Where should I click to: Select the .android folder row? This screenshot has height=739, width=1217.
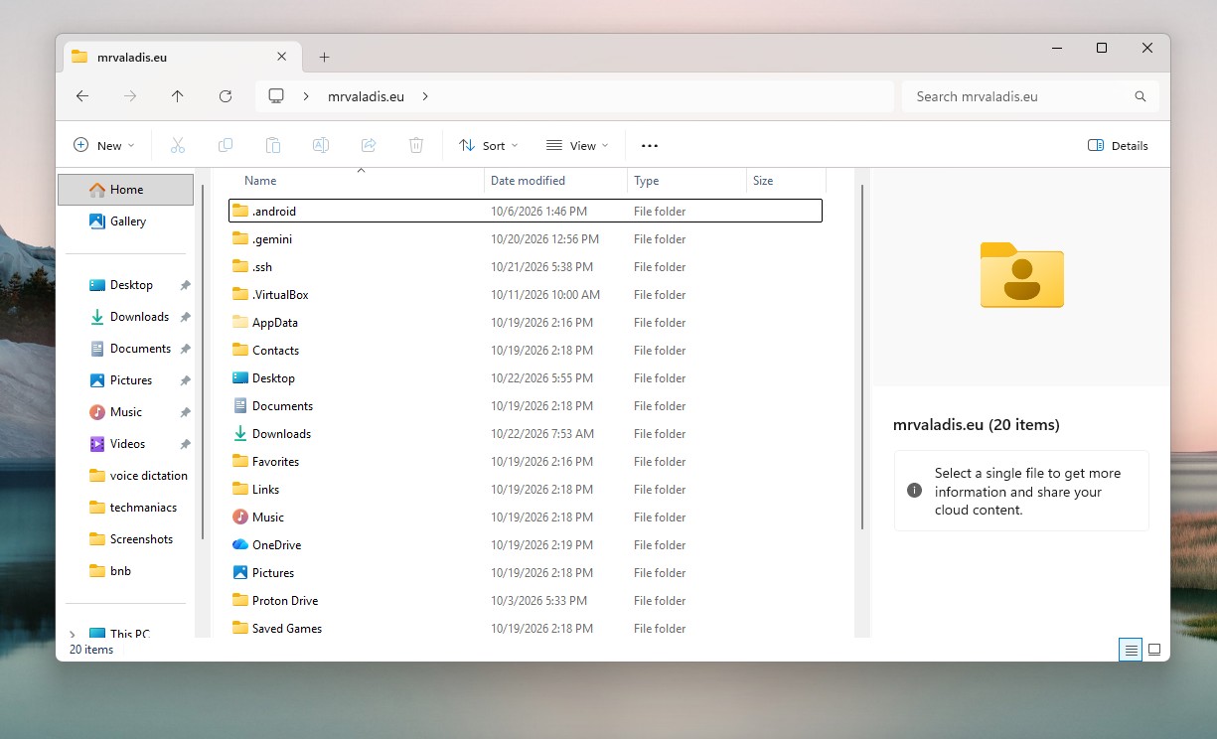pyautogui.click(x=526, y=211)
